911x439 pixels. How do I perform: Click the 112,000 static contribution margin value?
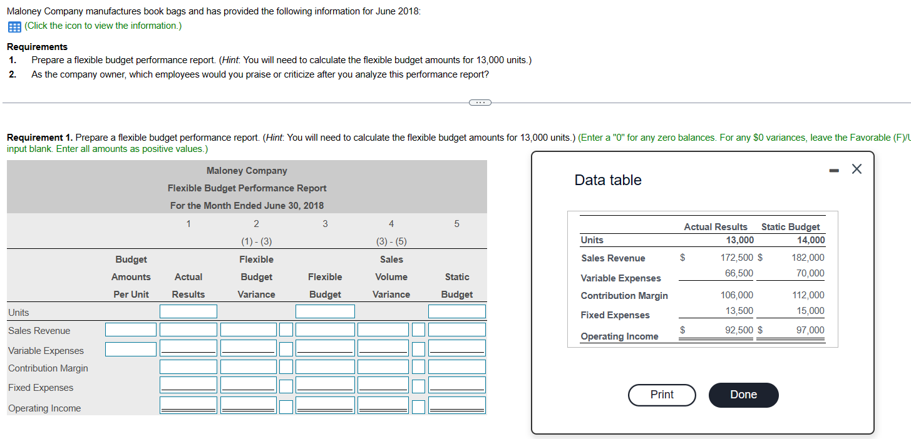click(808, 295)
